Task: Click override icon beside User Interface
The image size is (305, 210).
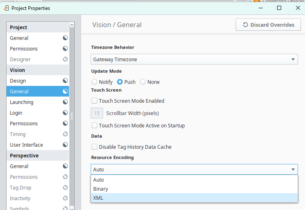Action: [65, 145]
